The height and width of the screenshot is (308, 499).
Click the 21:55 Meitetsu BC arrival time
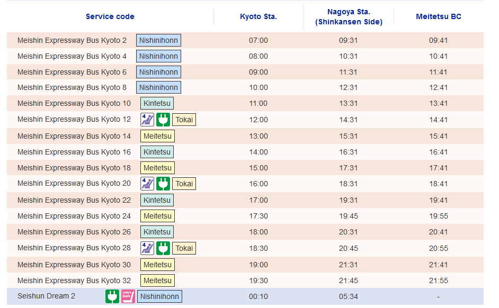[438, 280]
